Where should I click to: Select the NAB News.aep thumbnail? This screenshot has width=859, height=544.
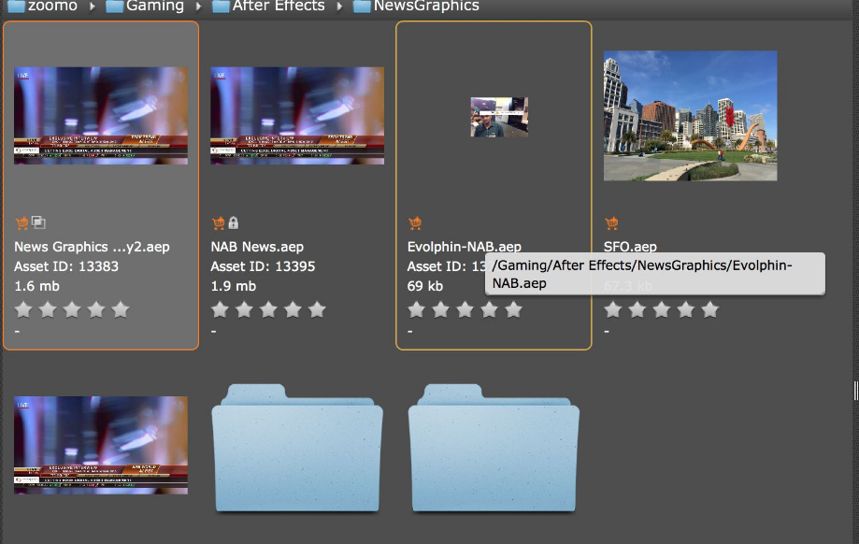pos(297,116)
